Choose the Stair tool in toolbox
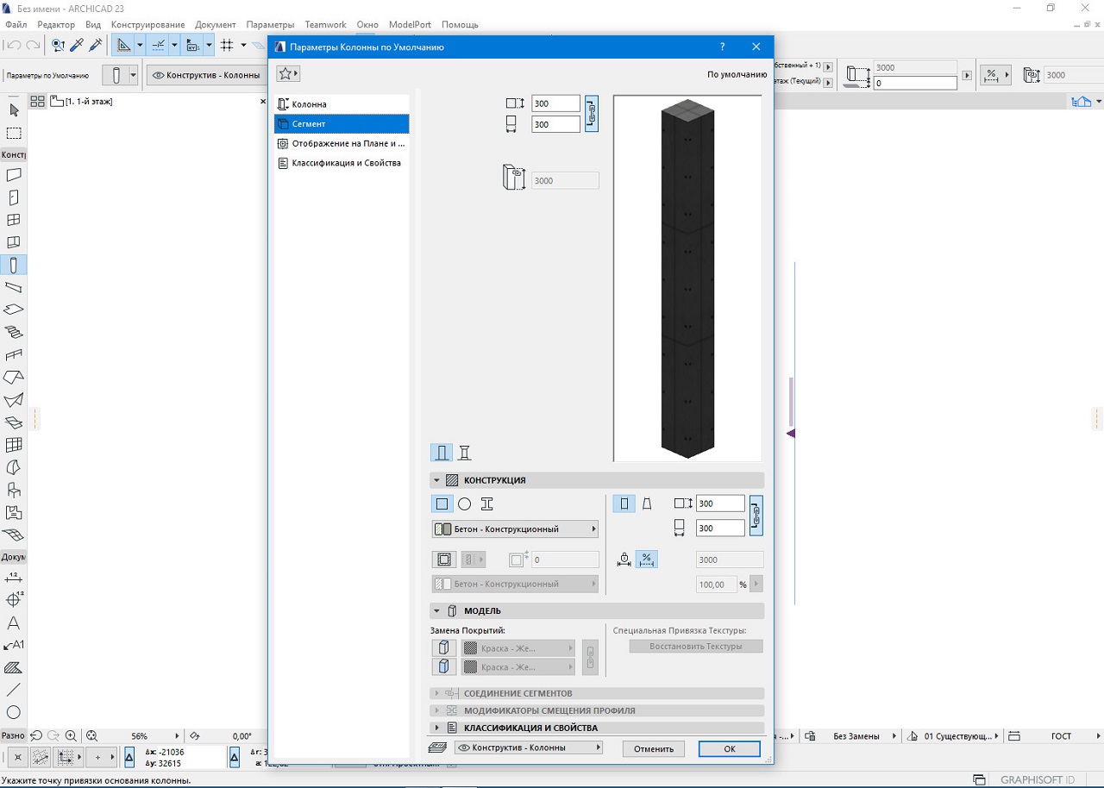The image size is (1104, 788). click(x=14, y=332)
